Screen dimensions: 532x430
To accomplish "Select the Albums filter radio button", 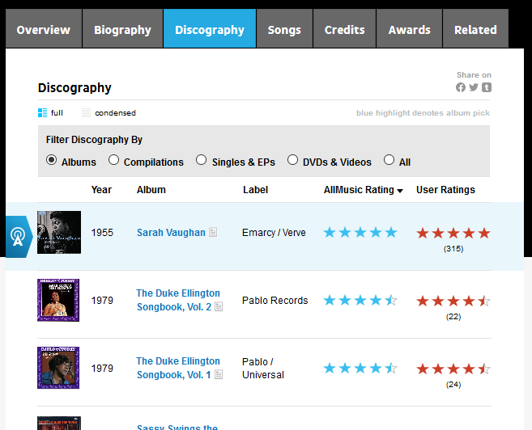I will pyautogui.click(x=52, y=161).
